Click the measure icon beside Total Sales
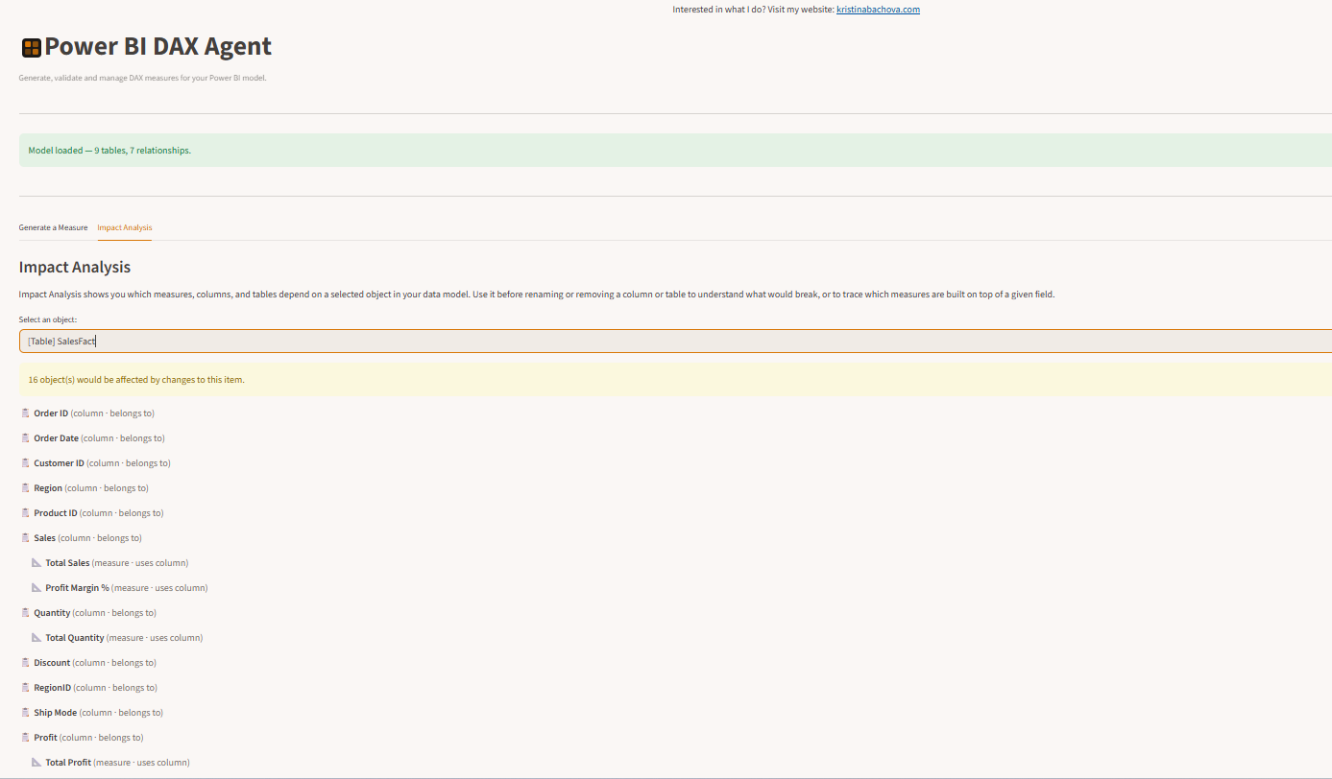 click(36, 563)
